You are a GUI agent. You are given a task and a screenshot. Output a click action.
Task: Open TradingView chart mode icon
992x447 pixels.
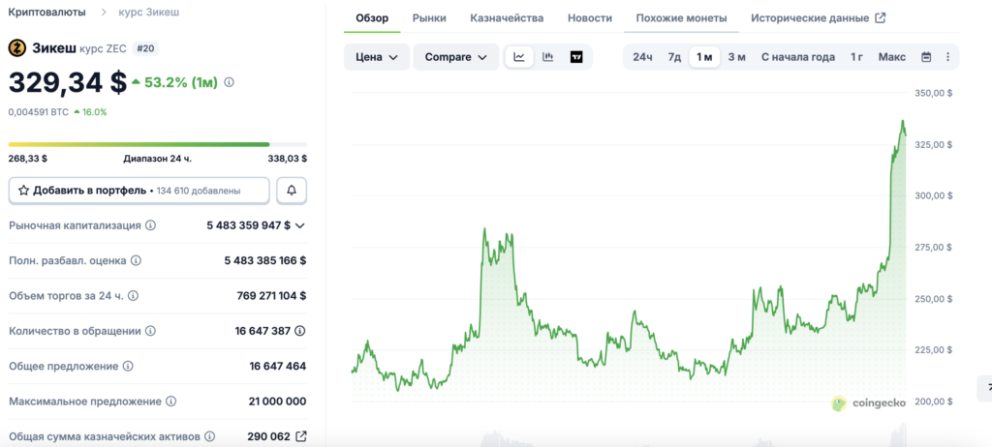coord(576,57)
